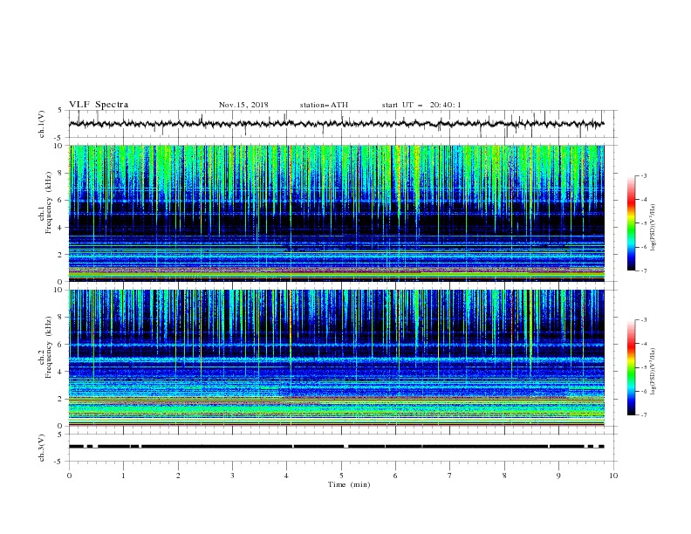Viewport: 691px width, 534px height.
Task: Click the ch.3 black status bar trace
Action: click(x=337, y=447)
